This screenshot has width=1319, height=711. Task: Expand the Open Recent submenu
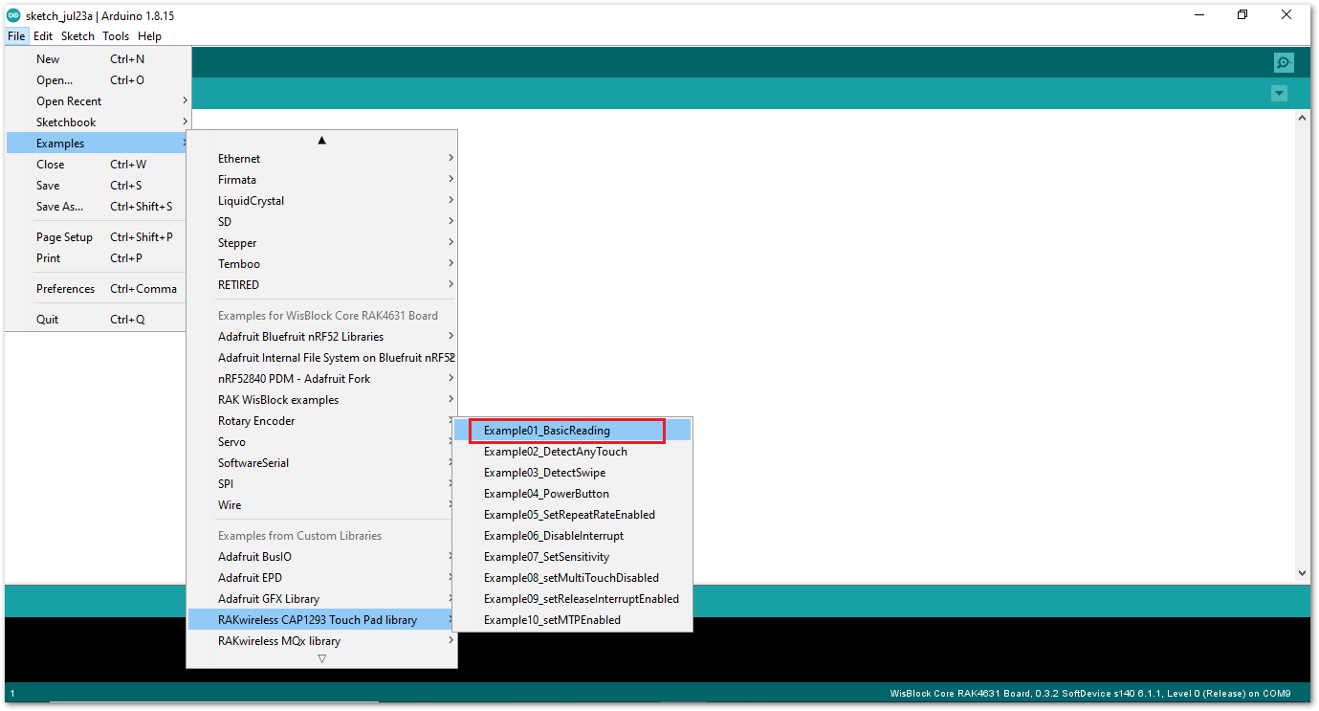tap(99, 101)
